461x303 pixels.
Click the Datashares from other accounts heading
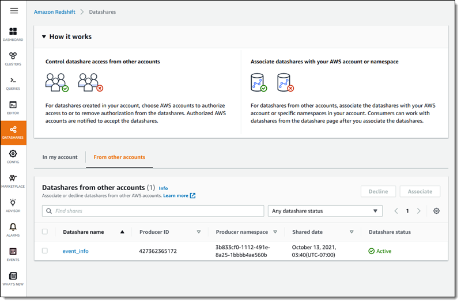(x=93, y=187)
